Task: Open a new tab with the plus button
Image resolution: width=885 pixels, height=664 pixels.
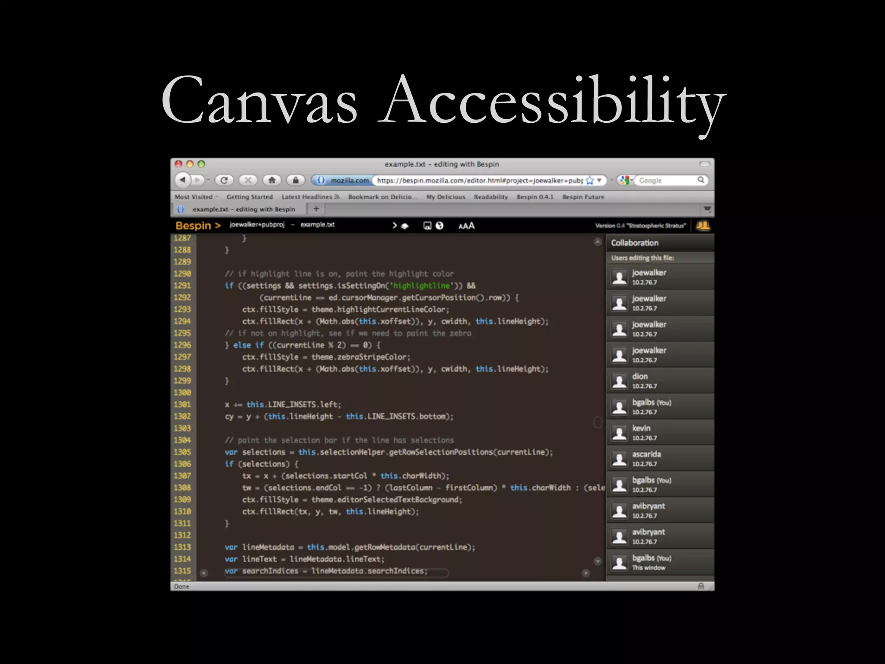Action: 316,209
